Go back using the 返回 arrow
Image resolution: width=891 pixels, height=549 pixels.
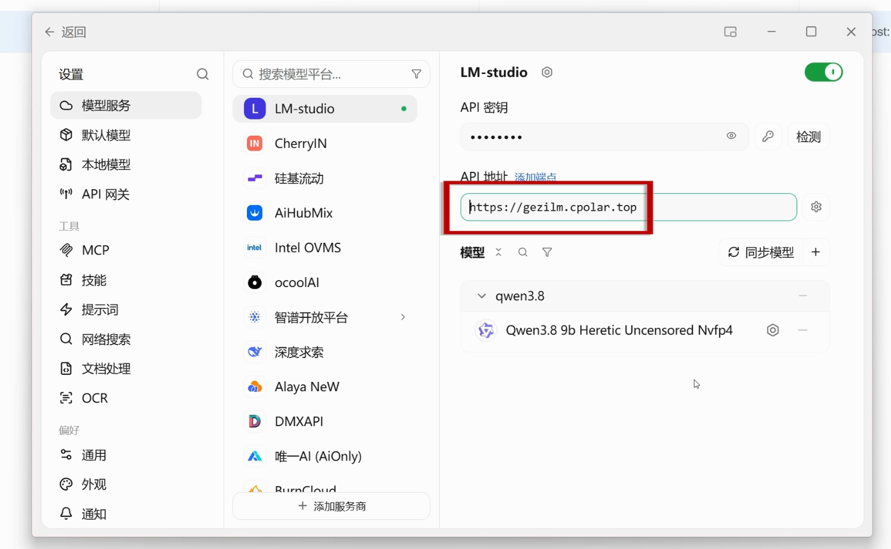click(x=49, y=32)
